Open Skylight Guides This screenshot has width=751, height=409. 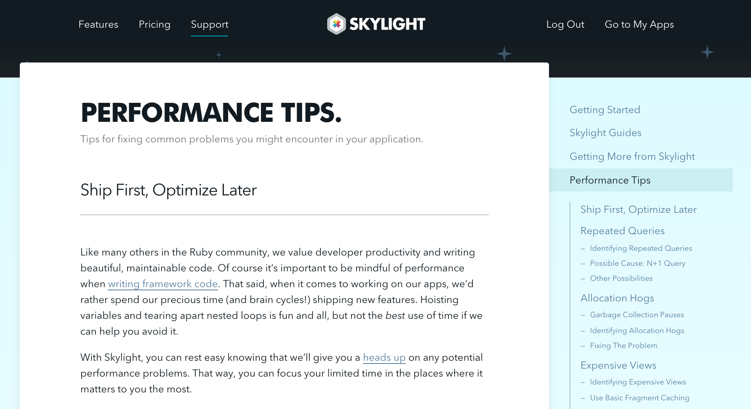(x=605, y=133)
